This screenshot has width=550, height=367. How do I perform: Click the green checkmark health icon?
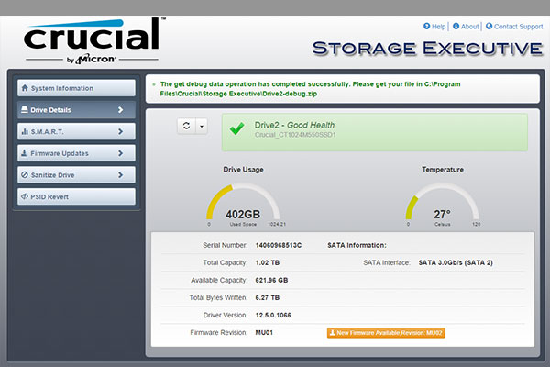[x=237, y=128]
